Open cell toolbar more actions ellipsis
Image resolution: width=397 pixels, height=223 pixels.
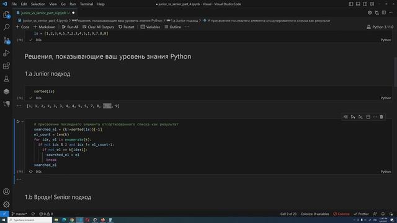coord(375,117)
